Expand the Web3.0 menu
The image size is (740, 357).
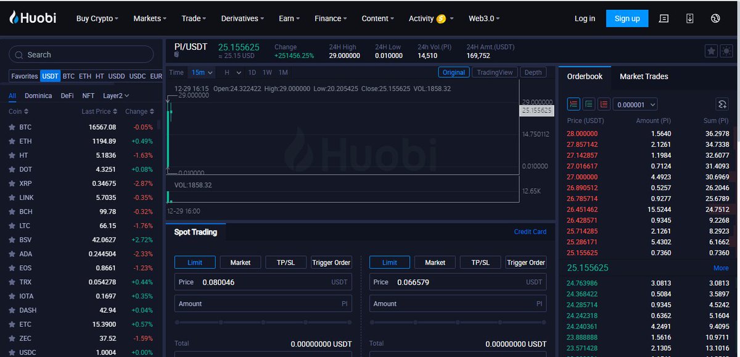(484, 18)
